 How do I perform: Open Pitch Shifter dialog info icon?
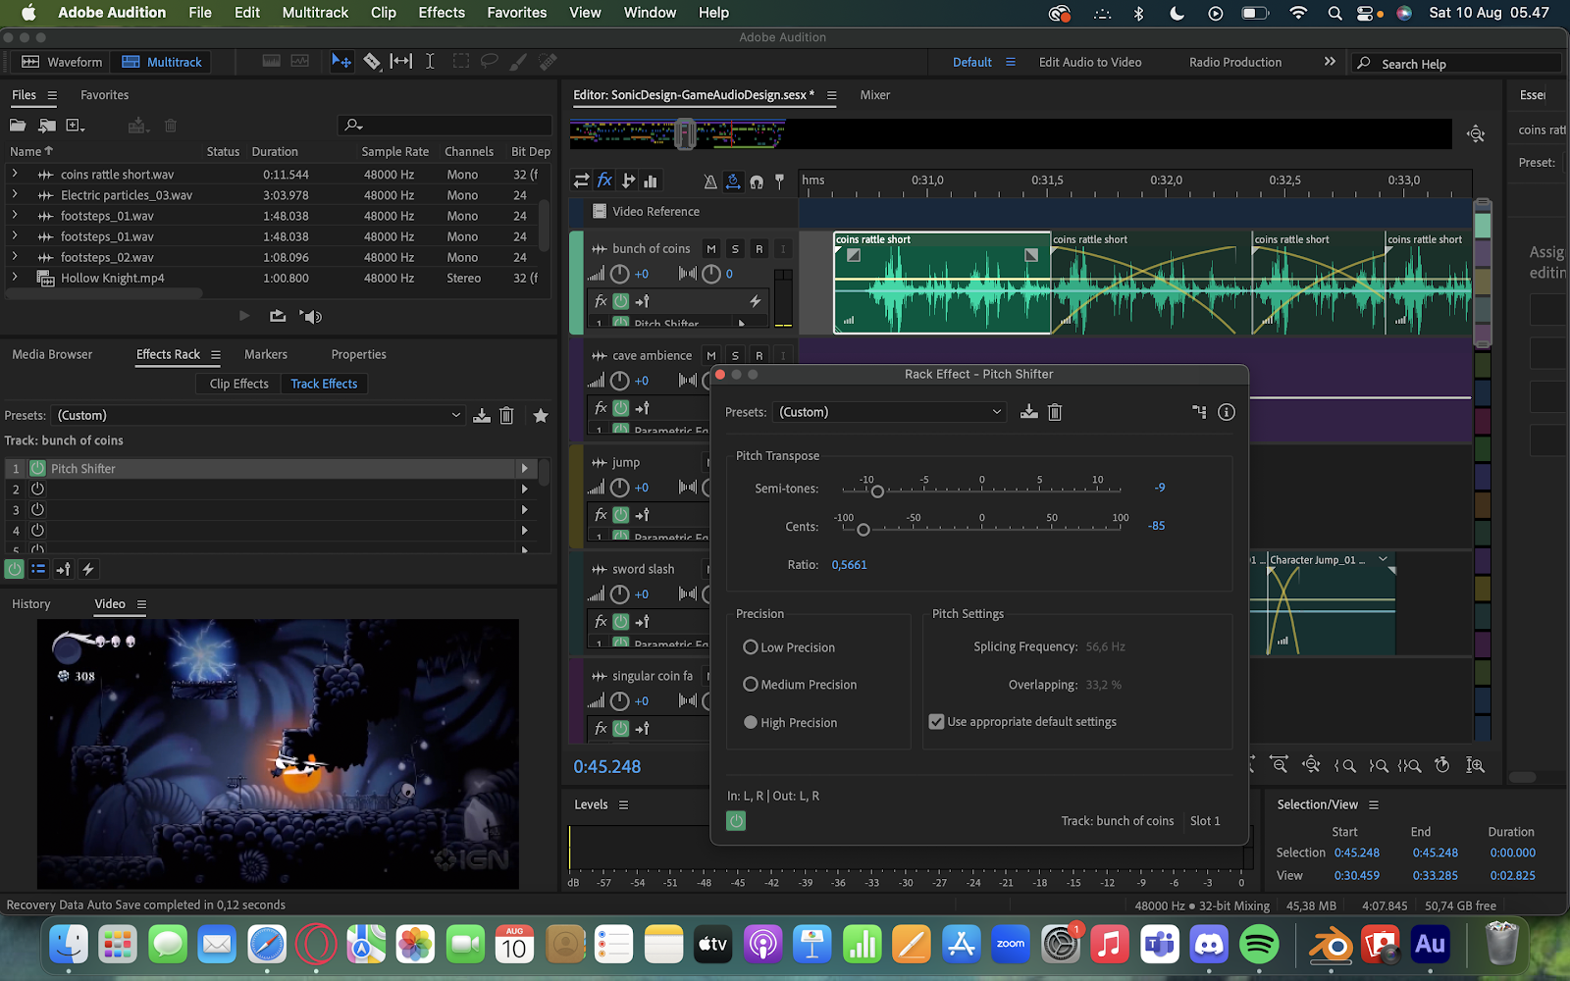pyautogui.click(x=1226, y=412)
